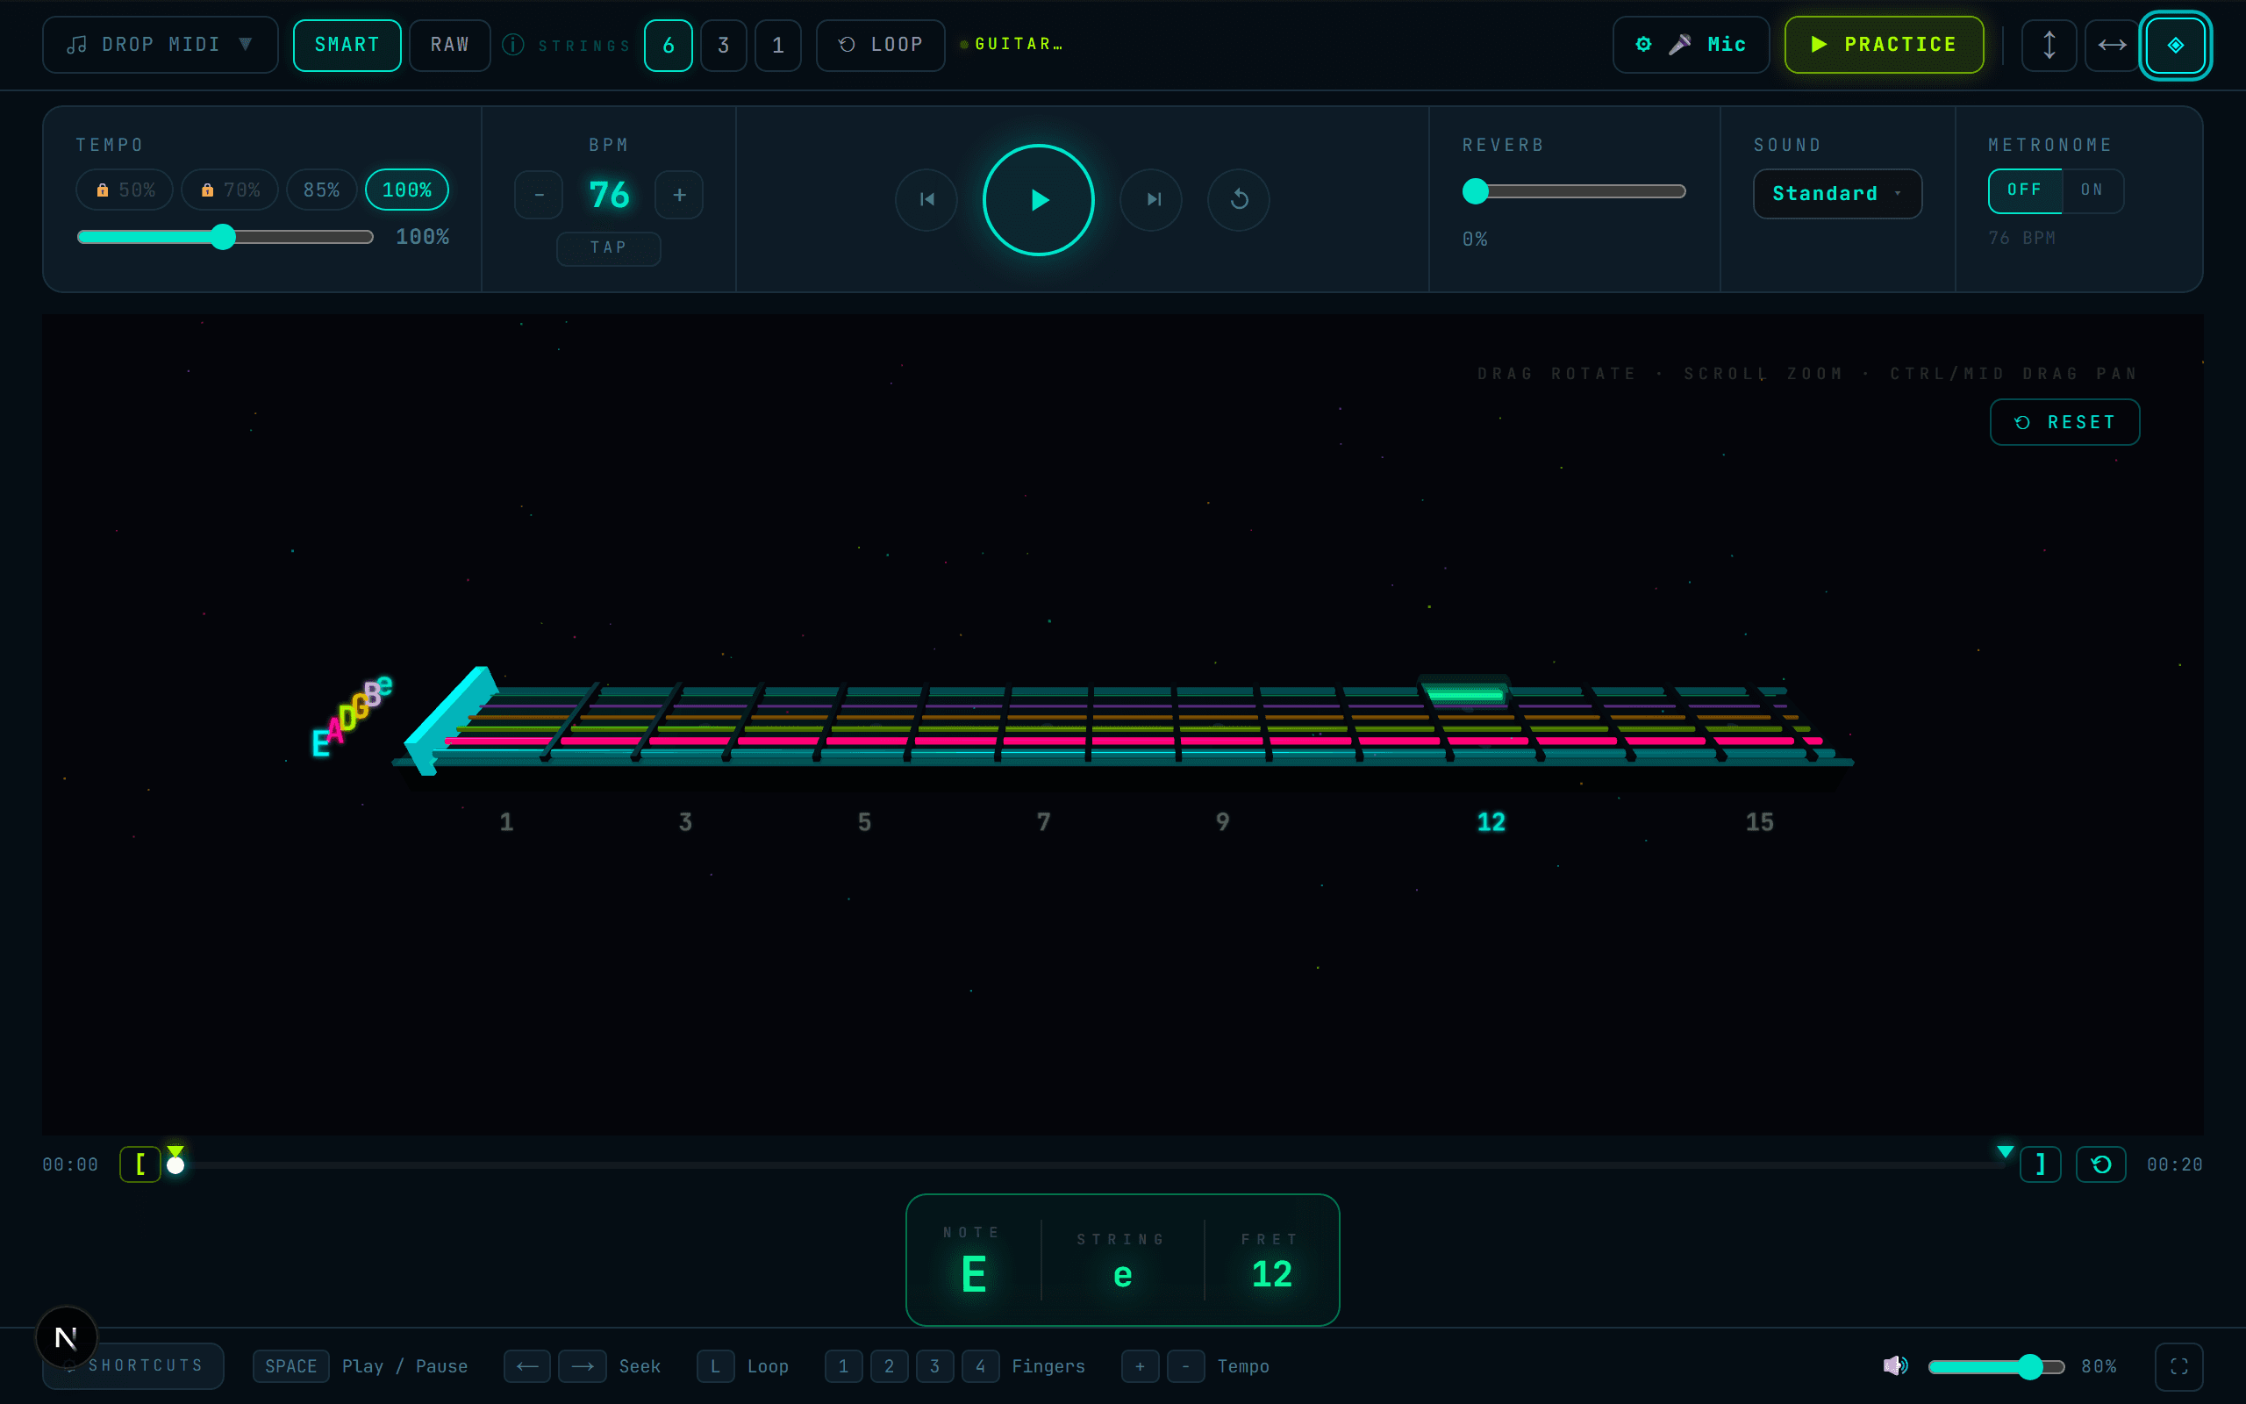Click the Next.js N badge

click(66, 1338)
